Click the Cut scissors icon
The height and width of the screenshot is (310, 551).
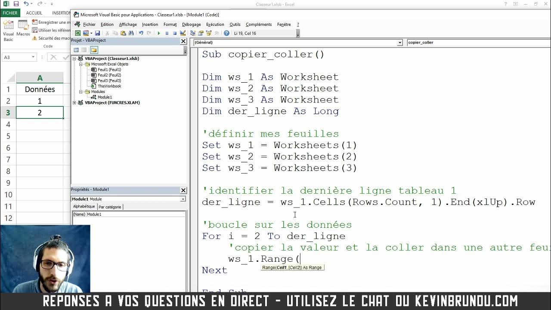coord(107,33)
